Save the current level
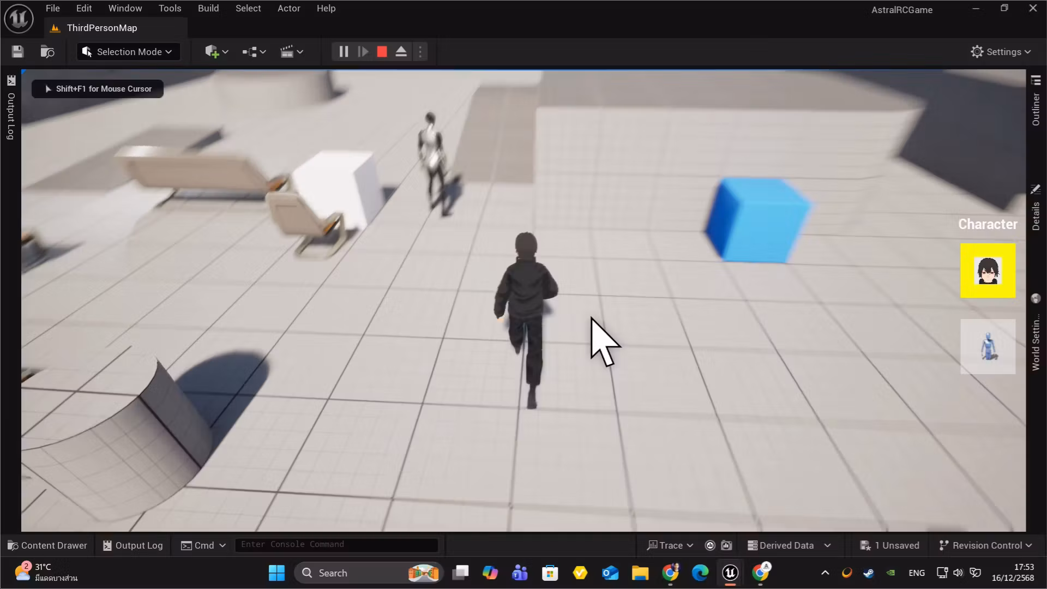This screenshot has width=1047, height=589. [17, 51]
